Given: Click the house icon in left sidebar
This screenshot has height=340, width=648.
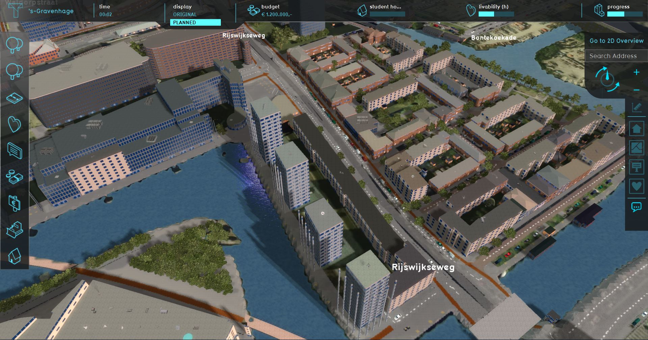Looking at the screenshot, I should pyautogui.click(x=14, y=256).
